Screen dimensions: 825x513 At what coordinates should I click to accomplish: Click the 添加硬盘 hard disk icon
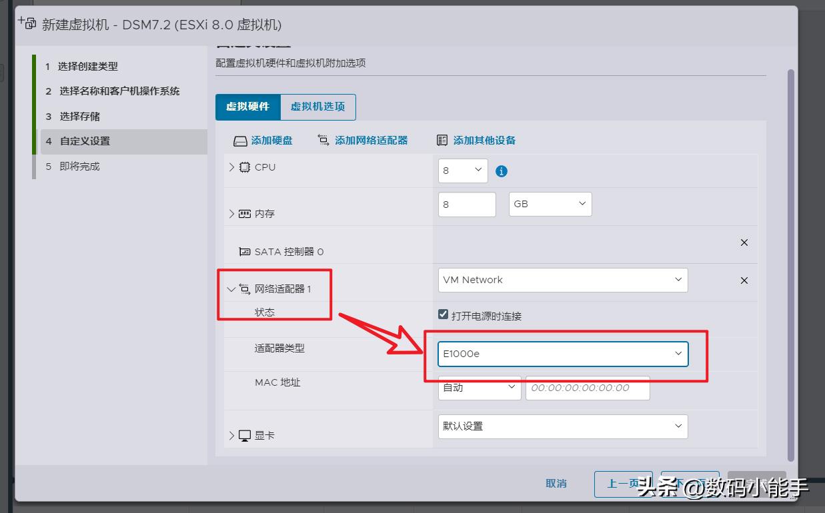pos(239,140)
